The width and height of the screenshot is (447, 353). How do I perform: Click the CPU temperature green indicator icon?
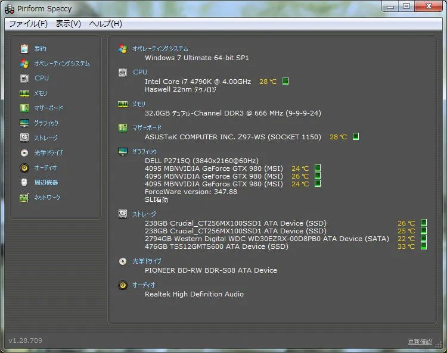tap(285, 81)
